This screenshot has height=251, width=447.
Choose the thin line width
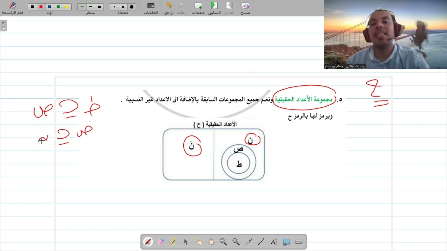[82, 7]
